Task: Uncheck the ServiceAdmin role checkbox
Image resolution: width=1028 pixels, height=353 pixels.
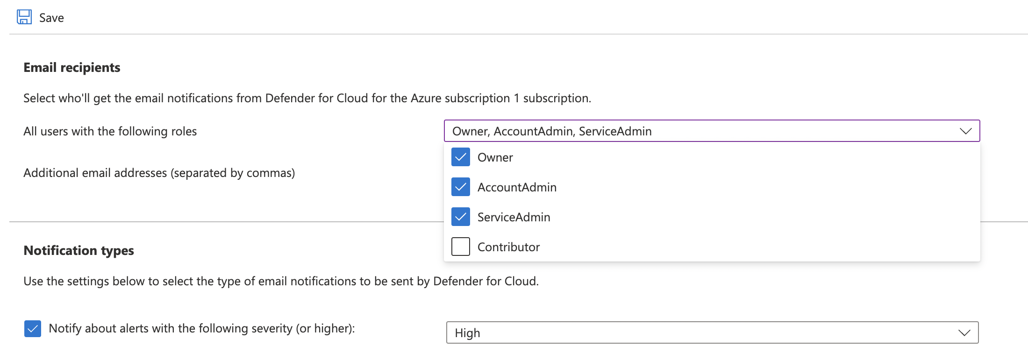Action: 461,217
